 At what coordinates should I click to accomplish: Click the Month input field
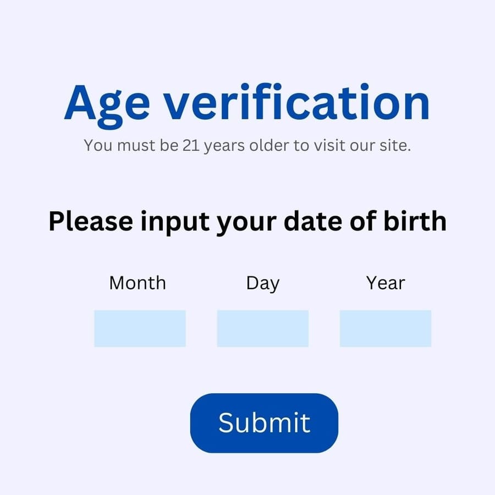click(x=140, y=328)
